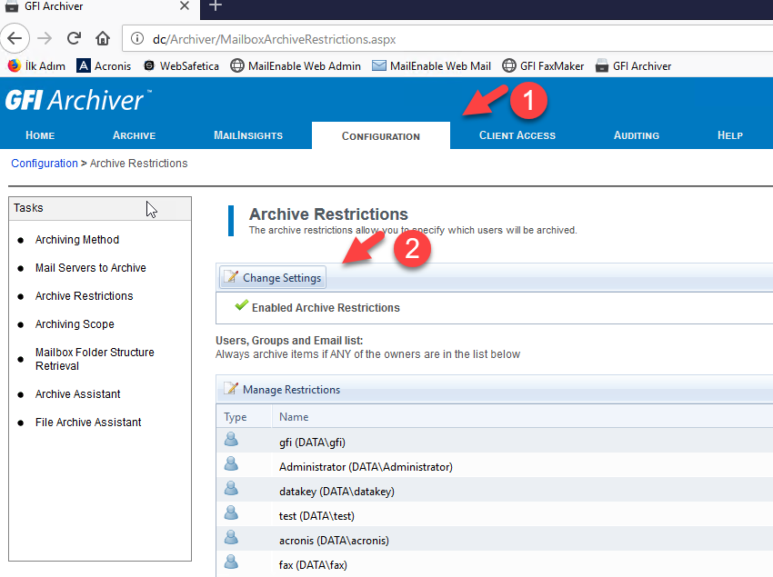Click user icon for gfi row

(x=231, y=439)
